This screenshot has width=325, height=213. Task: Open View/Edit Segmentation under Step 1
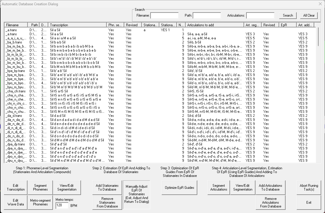pyautogui.click(x=67, y=187)
